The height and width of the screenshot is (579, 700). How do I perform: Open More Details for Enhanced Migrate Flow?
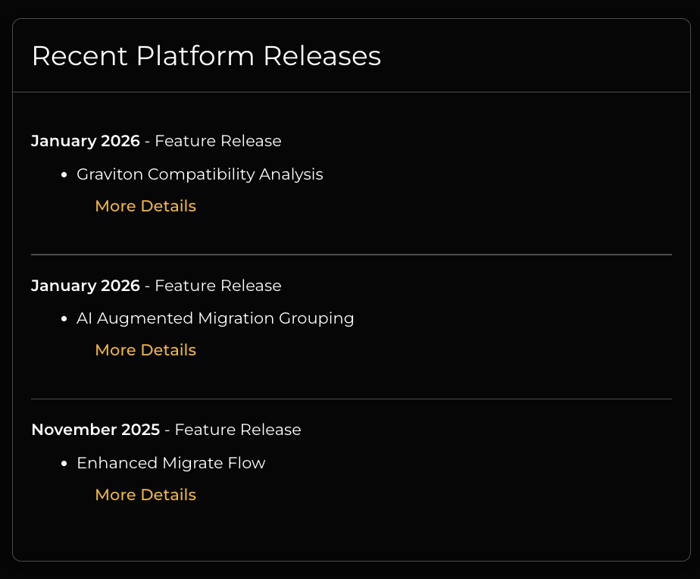(x=145, y=495)
